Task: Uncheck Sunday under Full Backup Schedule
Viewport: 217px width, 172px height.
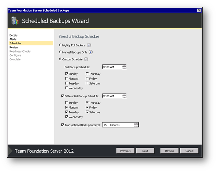Action: click(67, 74)
